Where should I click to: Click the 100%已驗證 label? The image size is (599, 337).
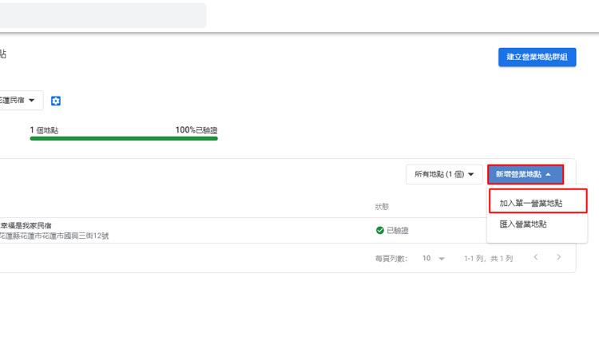point(196,130)
